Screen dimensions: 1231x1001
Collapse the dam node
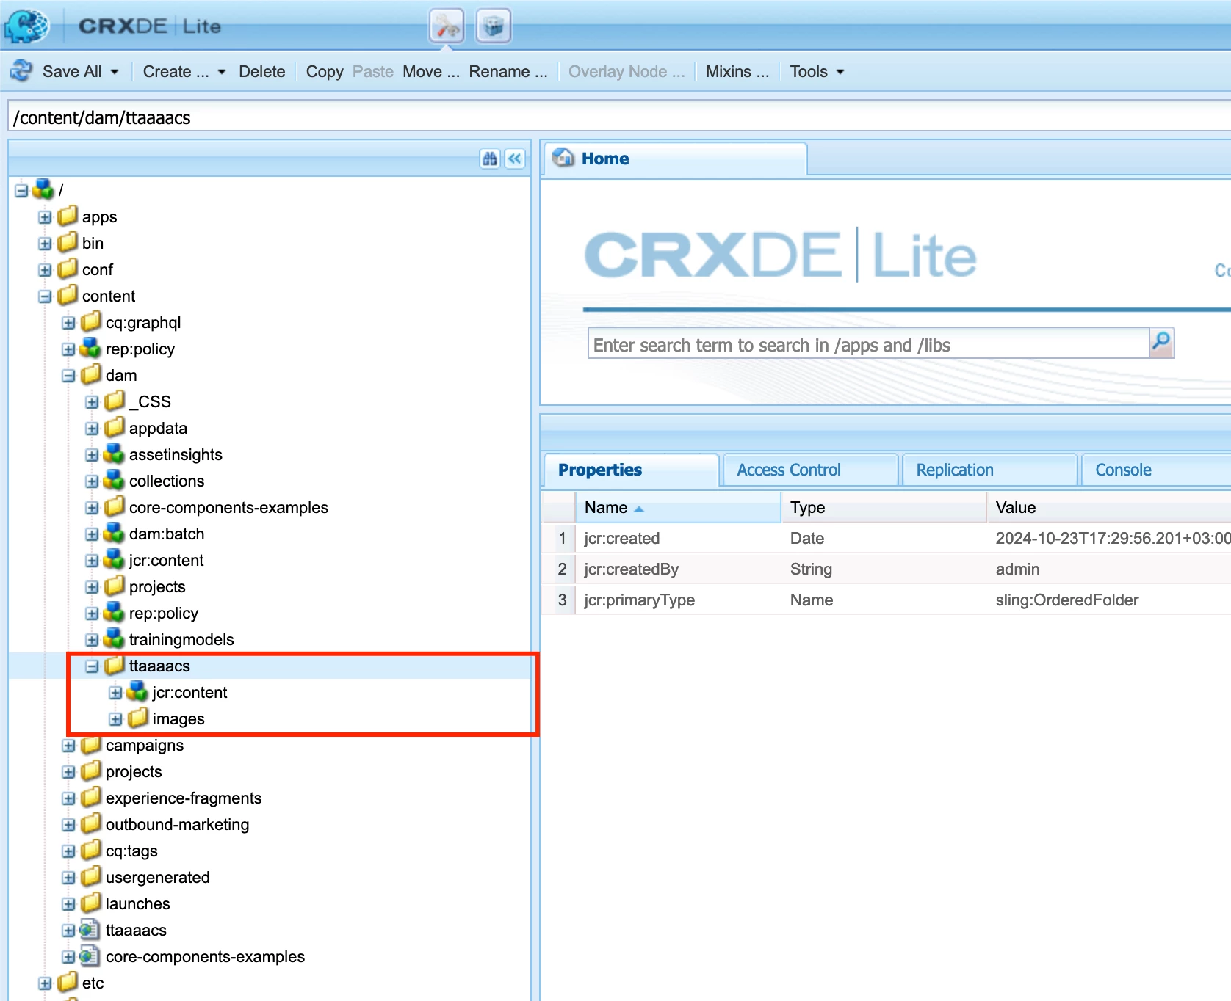click(68, 376)
